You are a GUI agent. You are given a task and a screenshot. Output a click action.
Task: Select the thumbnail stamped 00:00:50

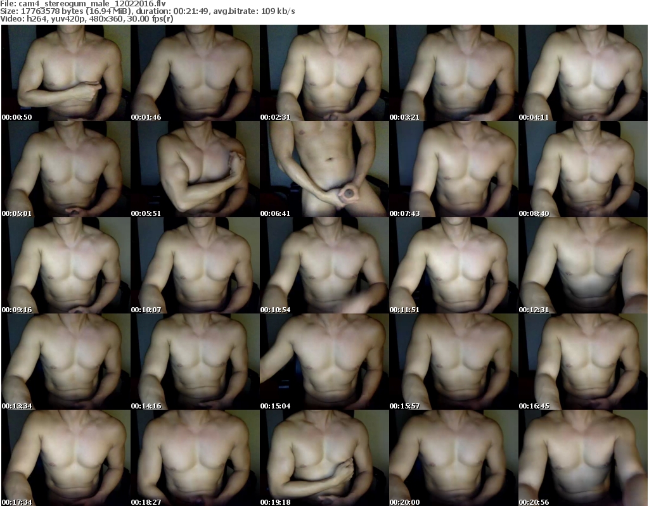coord(66,73)
